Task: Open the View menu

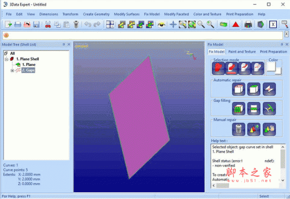Action: pyautogui.click(x=31, y=14)
